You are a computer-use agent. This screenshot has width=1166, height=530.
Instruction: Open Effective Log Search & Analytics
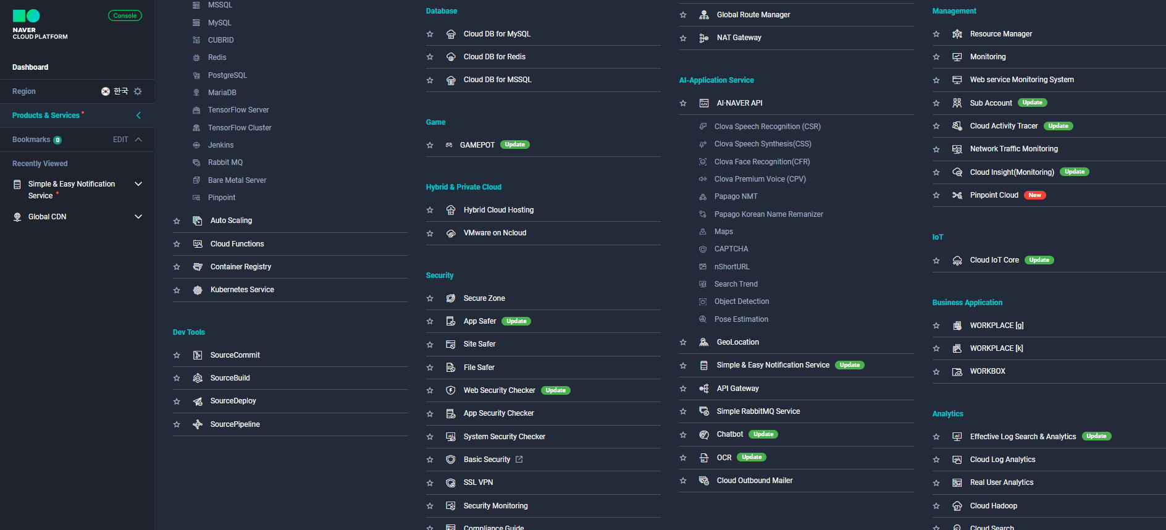[x=1023, y=437]
